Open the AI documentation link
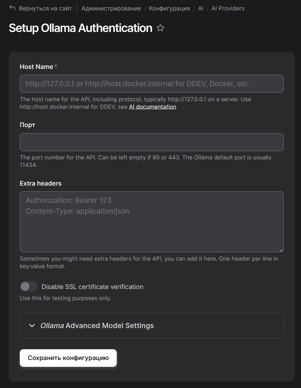 click(153, 107)
